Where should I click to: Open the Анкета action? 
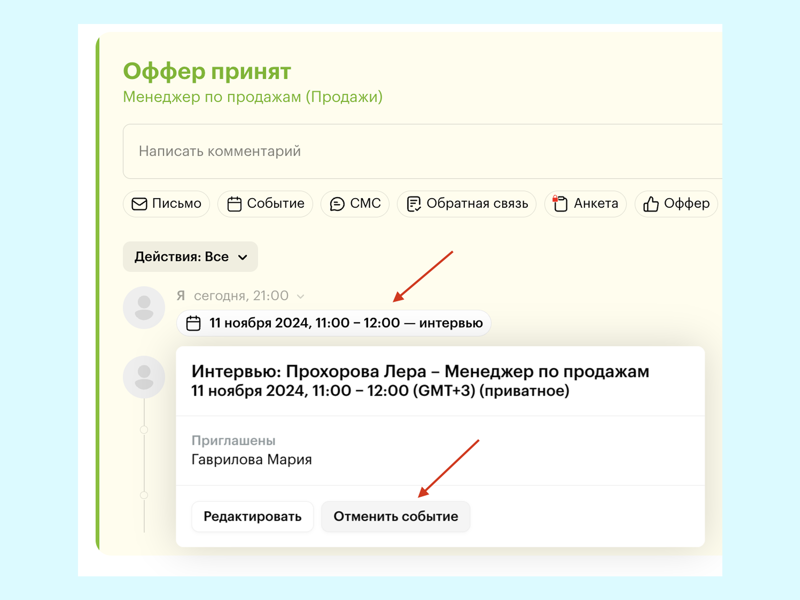click(x=585, y=204)
